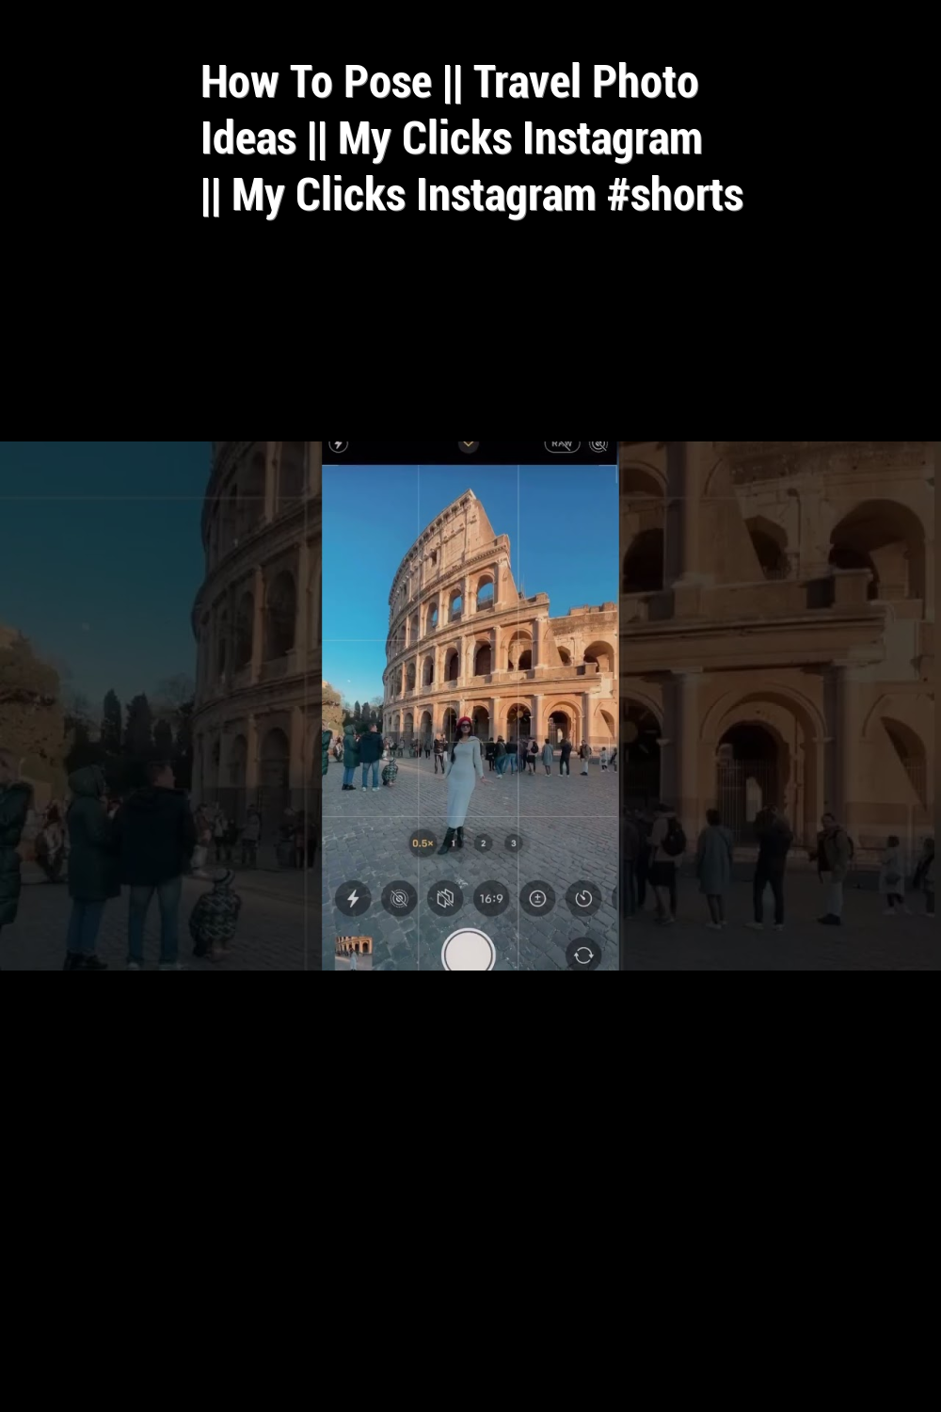Open the self-timer icon
This screenshot has width=941, height=1412.
(x=583, y=898)
